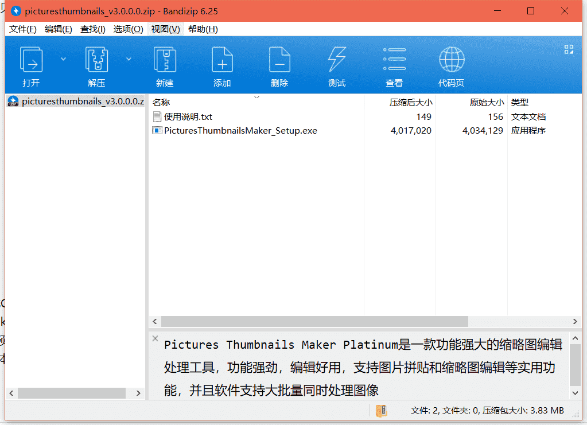Click the compressed size value 149
Image resolution: width=587 pixels, height=425 pixels.
(424, 117)
